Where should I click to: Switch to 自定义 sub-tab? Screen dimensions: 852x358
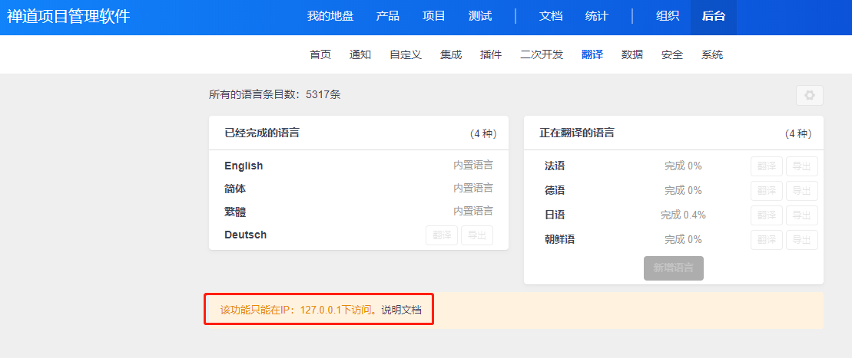point(406,54)
